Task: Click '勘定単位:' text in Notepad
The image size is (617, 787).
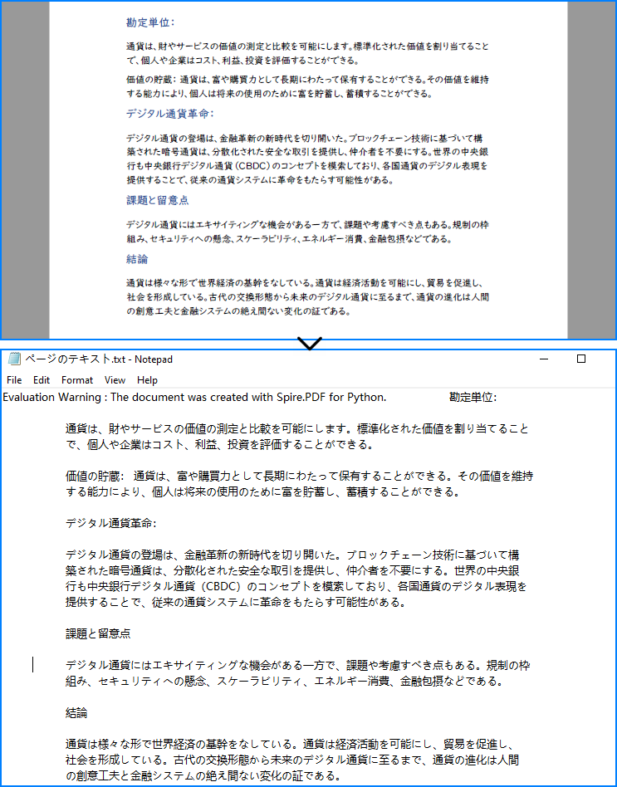Action: pyautogui.click(x=473, y=397)
